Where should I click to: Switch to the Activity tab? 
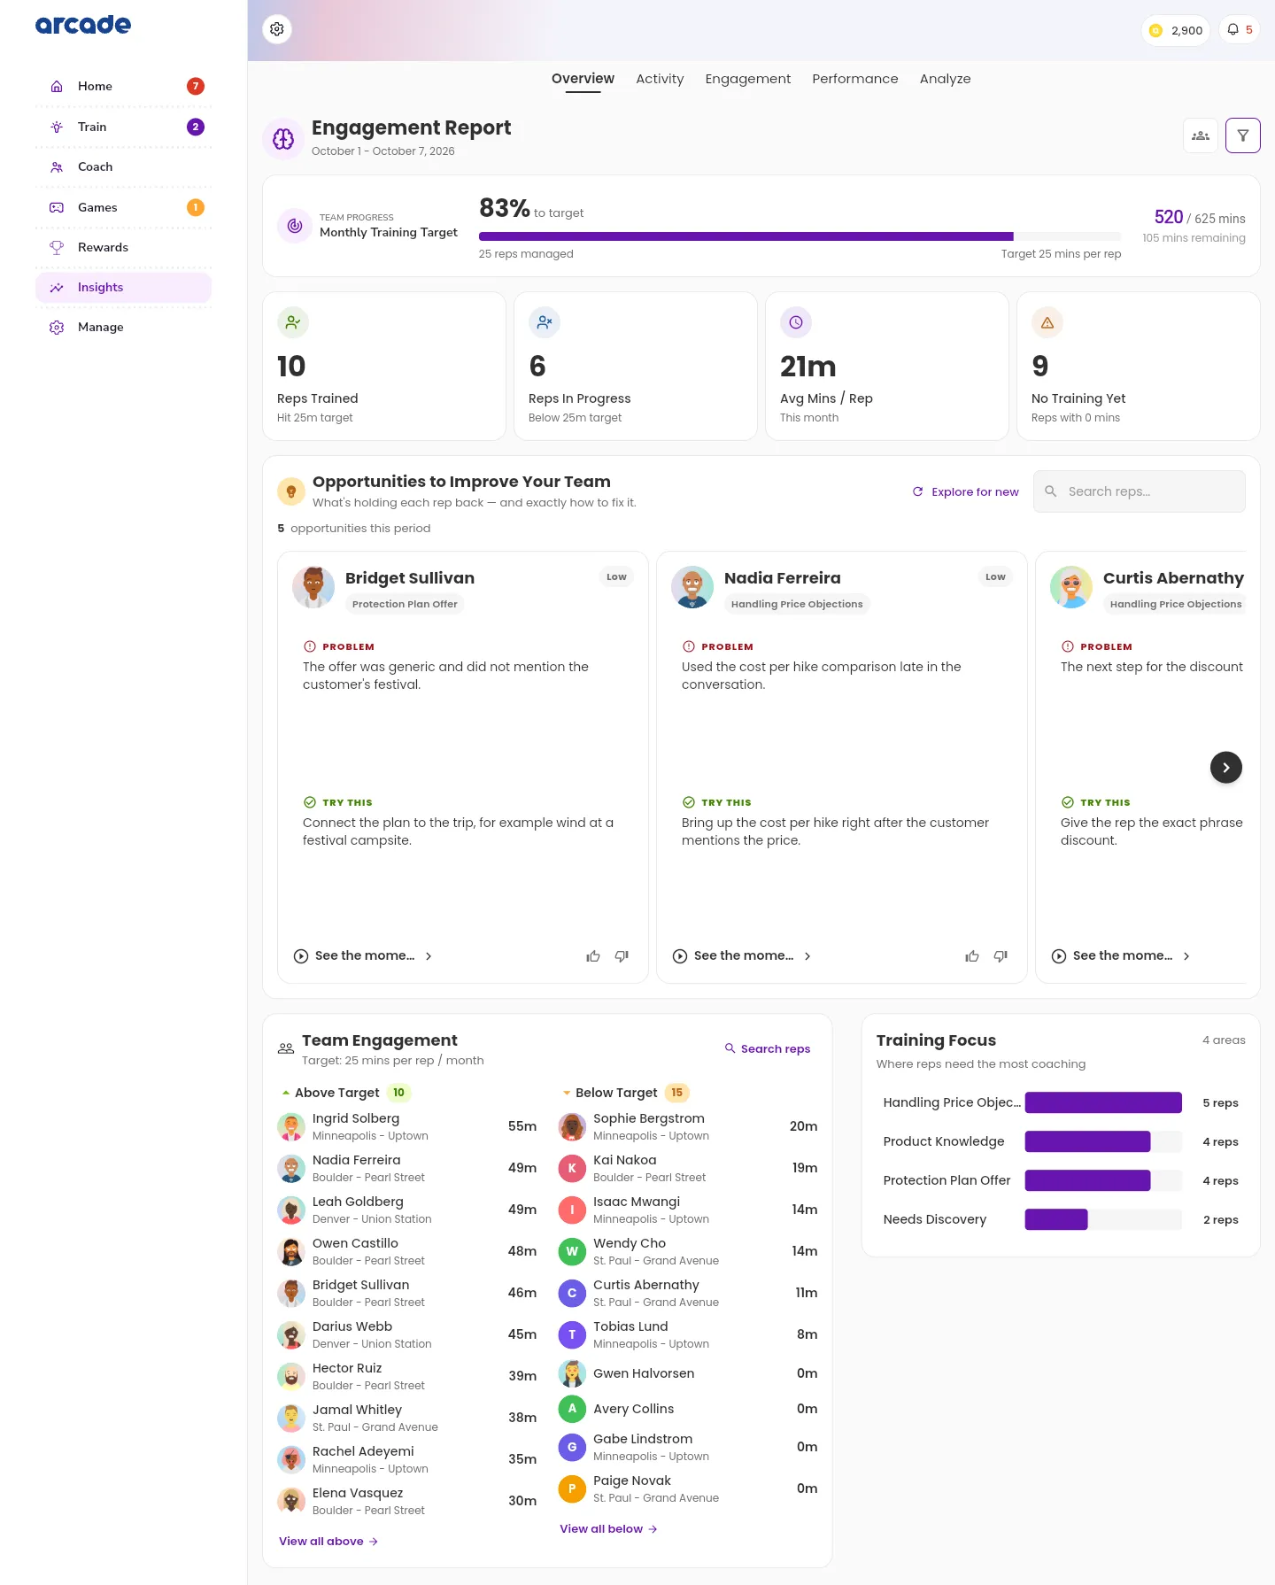(x=660, y=79)
